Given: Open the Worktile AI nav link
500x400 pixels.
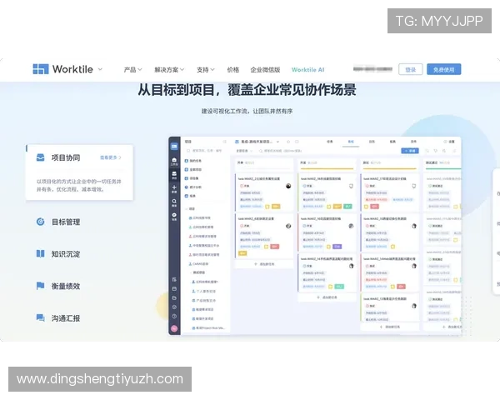Looking at the screenshot, I should pos(308,69).
